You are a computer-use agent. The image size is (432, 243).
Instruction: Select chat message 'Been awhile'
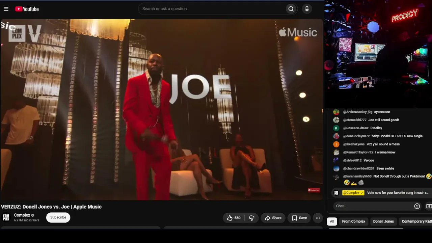click(x=385, y=169)
